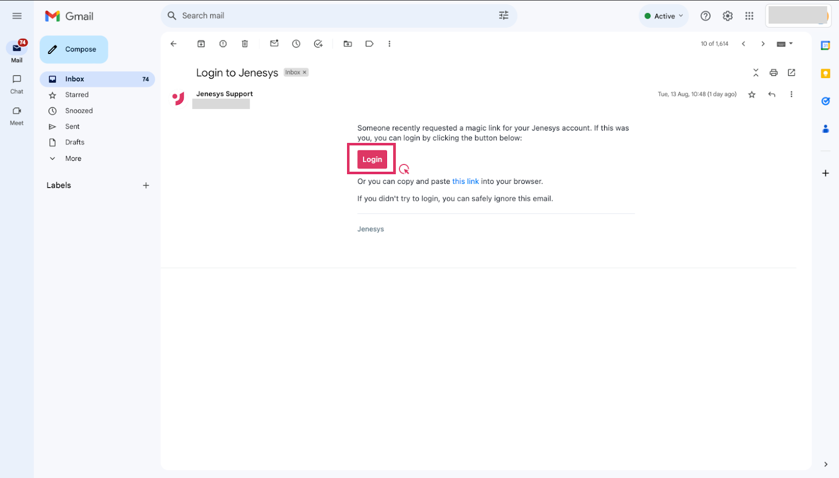Open Google apps grid
Viewport: 839px width, 478px height.
[749, 16]
